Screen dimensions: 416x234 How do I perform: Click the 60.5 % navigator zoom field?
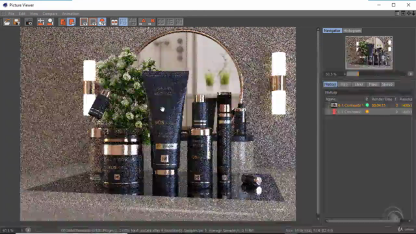tap(333, 74)
